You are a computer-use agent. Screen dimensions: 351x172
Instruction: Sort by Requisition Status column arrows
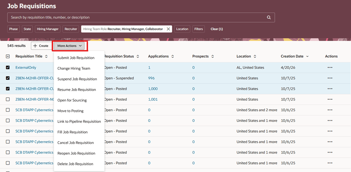(138, 57)
